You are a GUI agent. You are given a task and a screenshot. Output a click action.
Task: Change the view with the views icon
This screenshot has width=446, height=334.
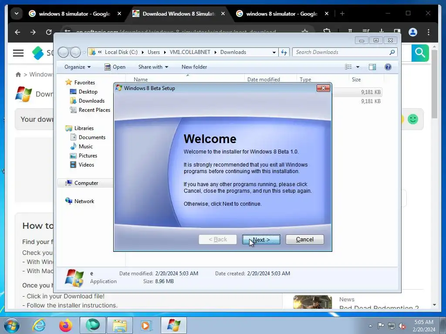coord(348,67)
